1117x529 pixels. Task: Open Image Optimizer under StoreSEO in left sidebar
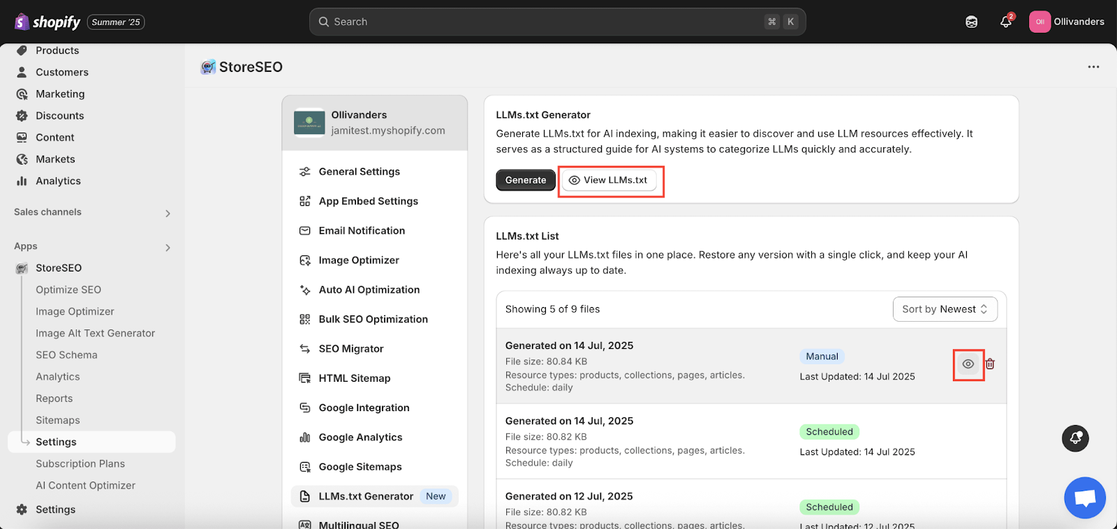[x=75, y=311]
